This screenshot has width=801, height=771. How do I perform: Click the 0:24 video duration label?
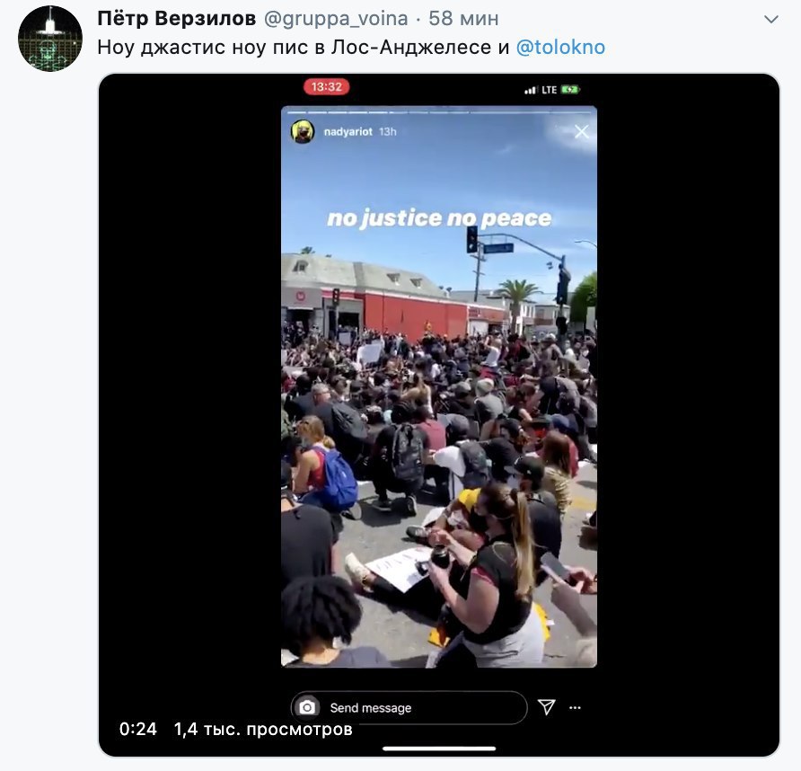coord(138,729)
